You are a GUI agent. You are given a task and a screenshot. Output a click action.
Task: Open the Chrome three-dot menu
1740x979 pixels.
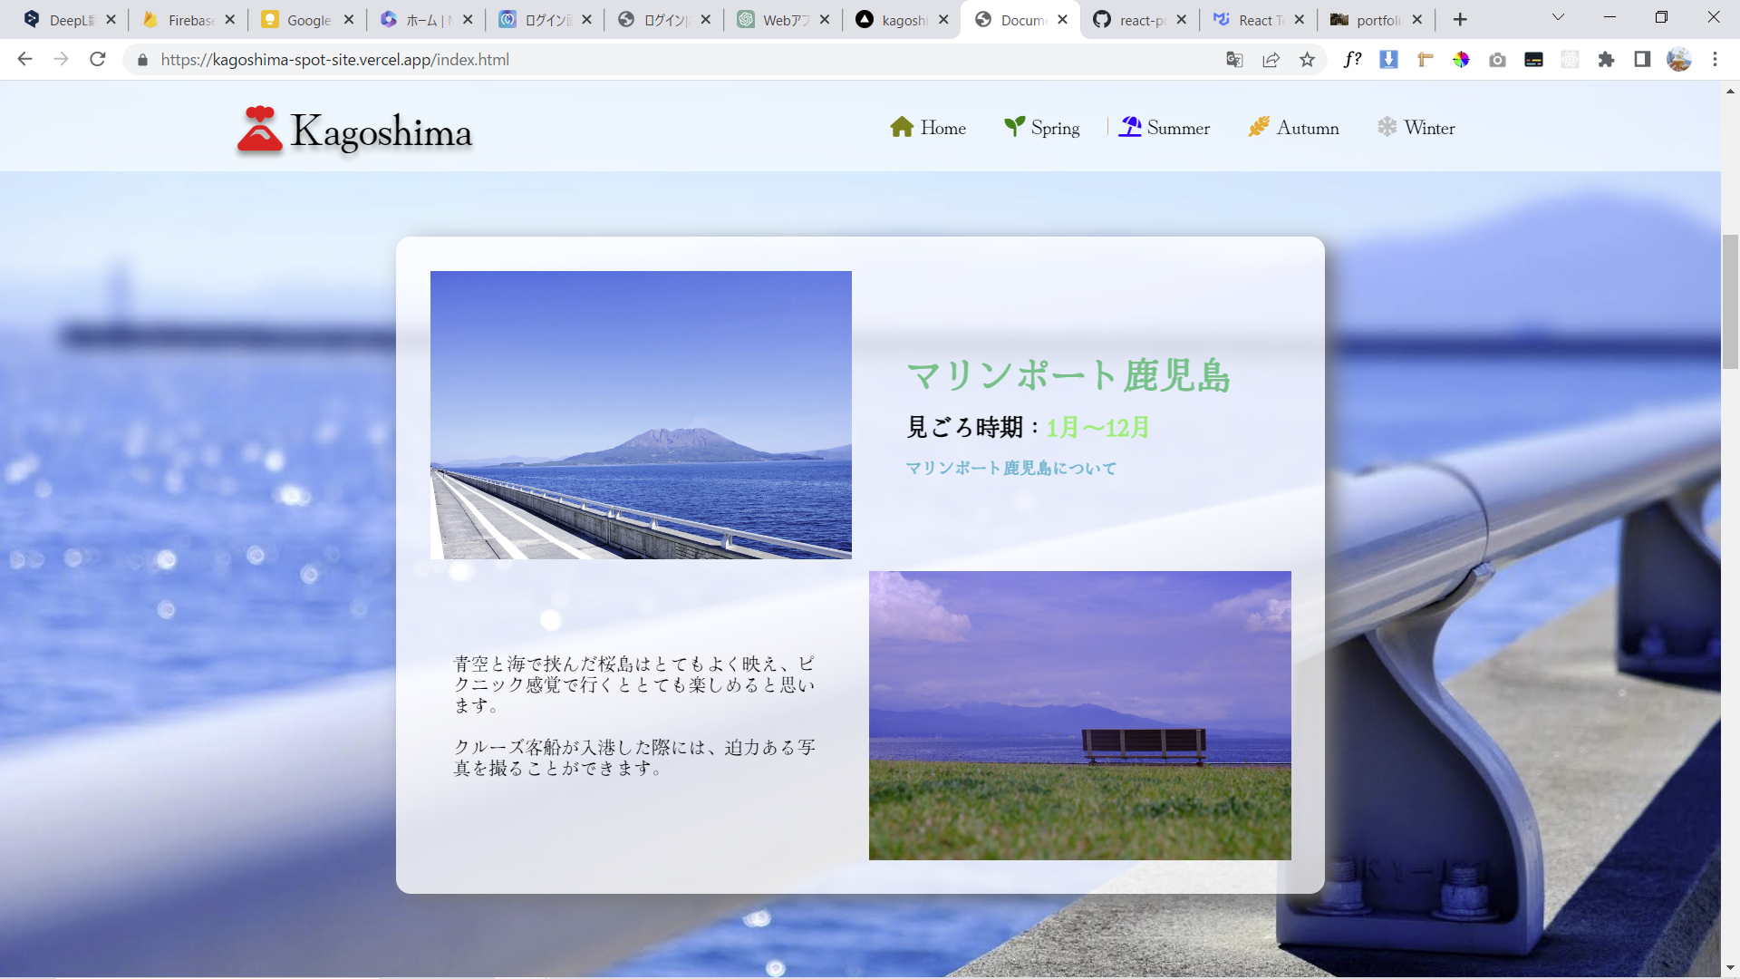pos(1715,60)
